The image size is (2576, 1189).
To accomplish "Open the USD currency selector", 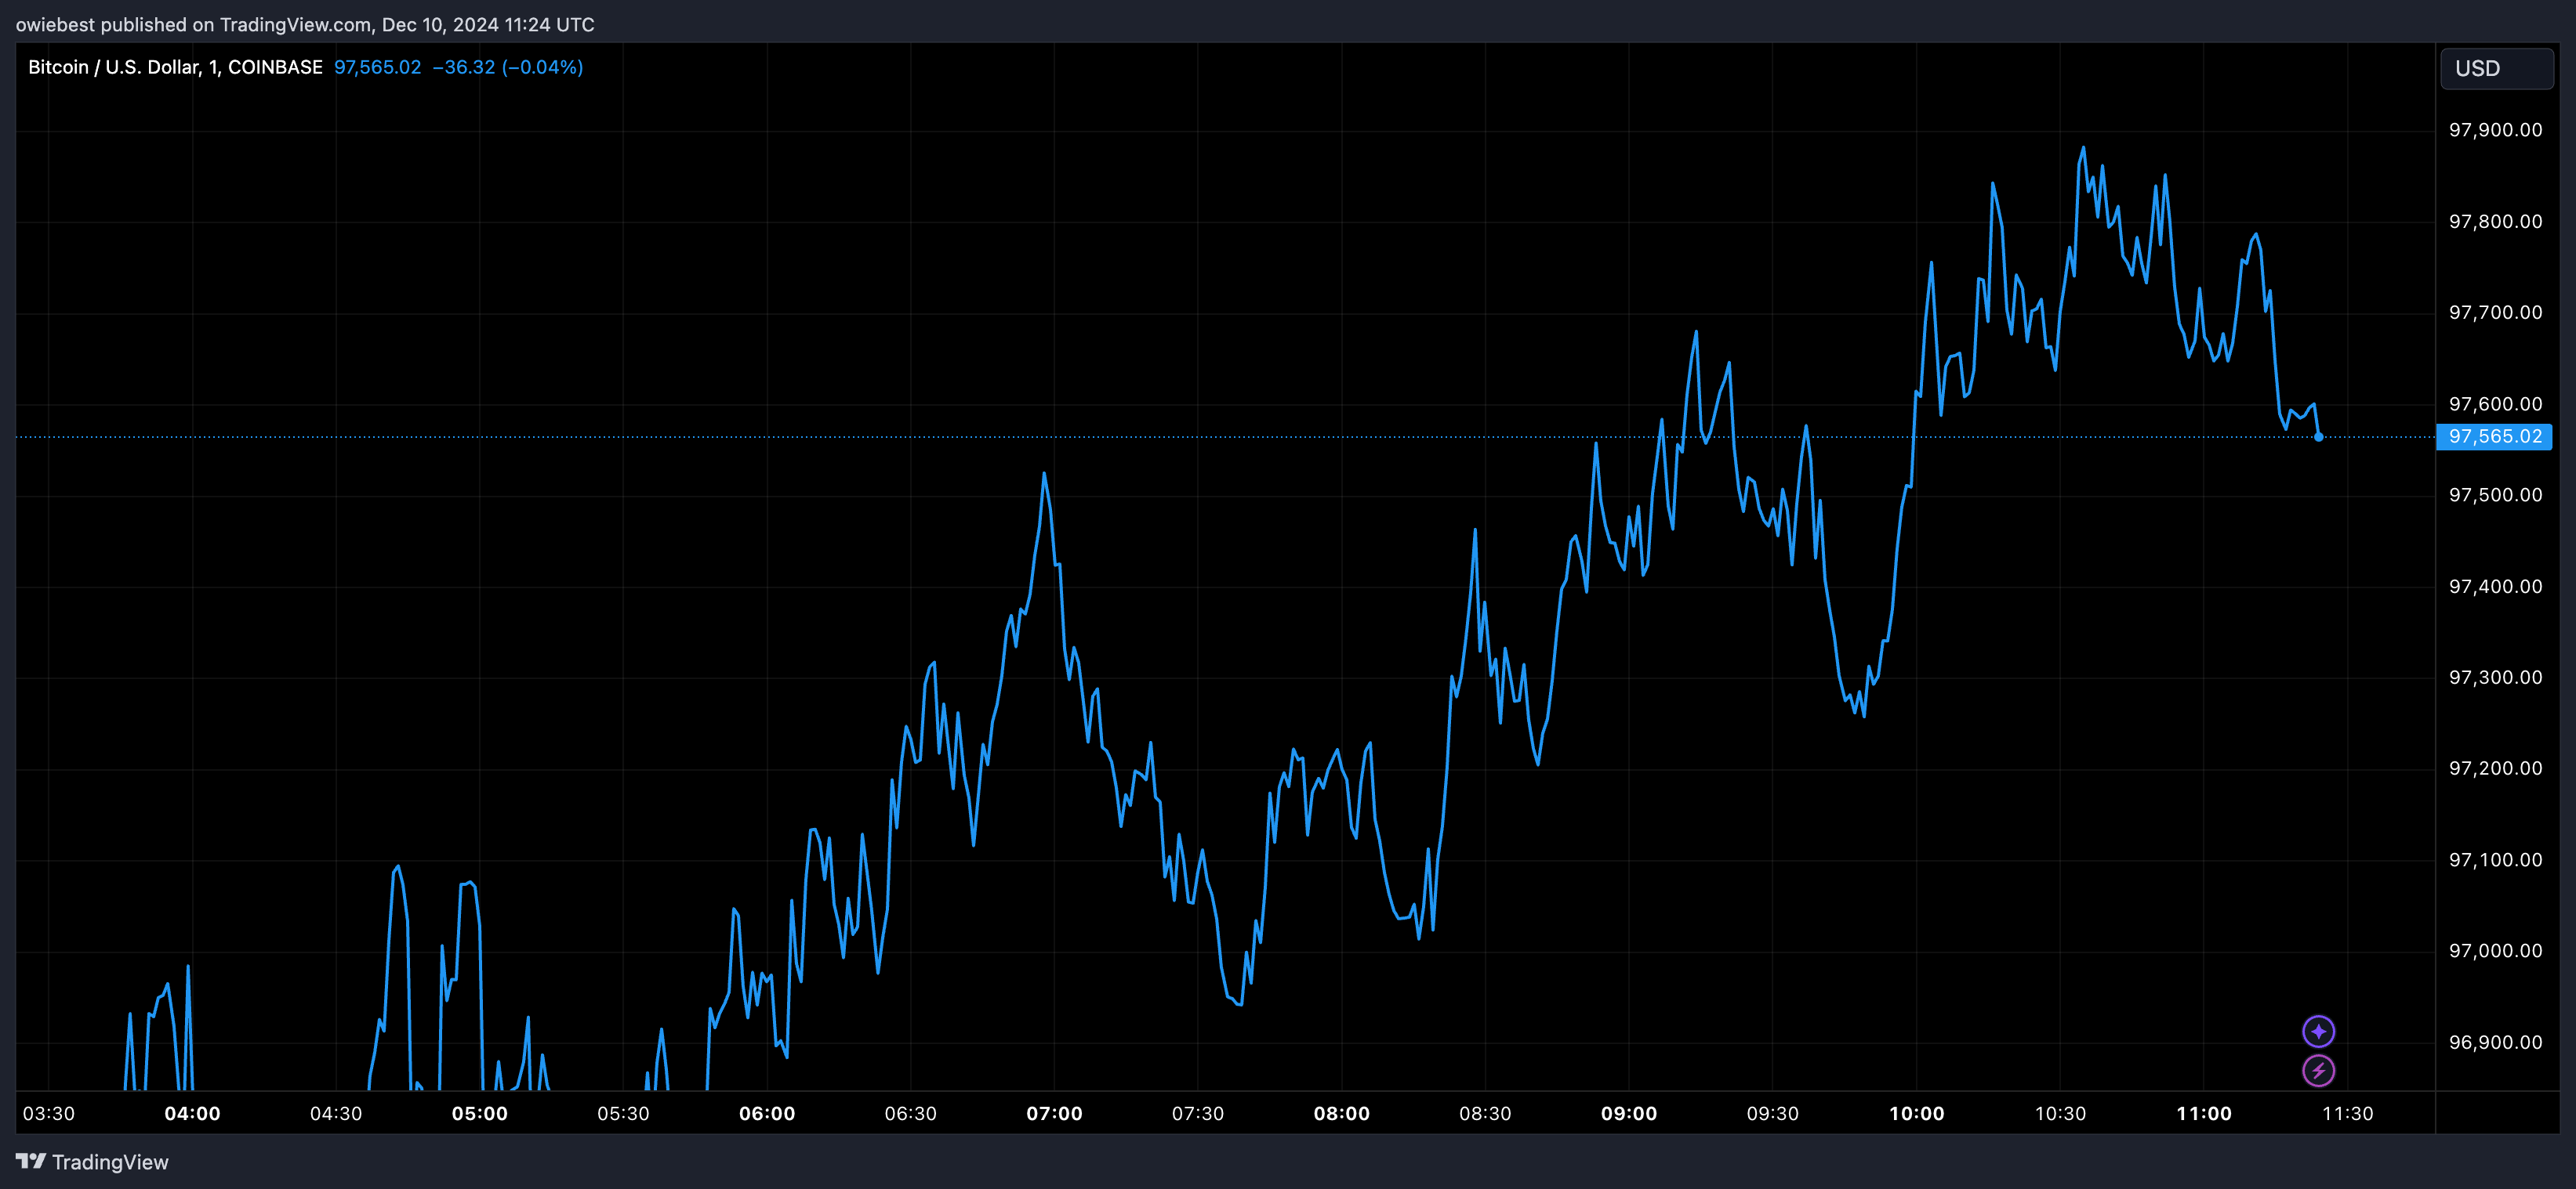I will click(x=2496, y=69).
